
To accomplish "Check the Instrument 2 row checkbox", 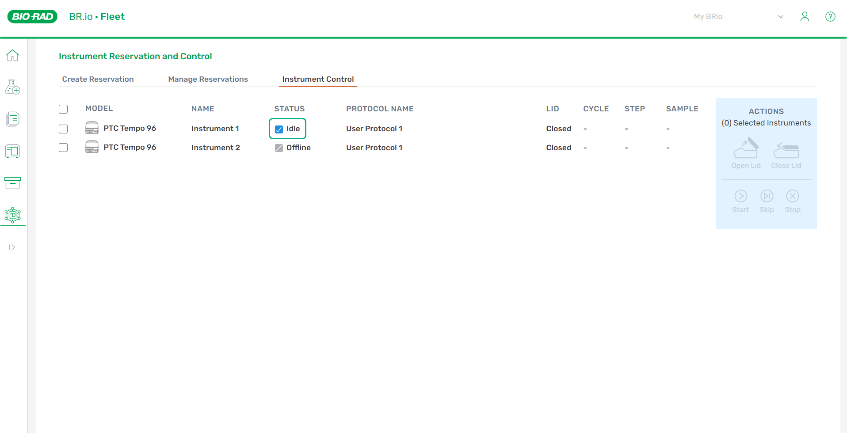I will pyautogui.click(x=63, y=148).
